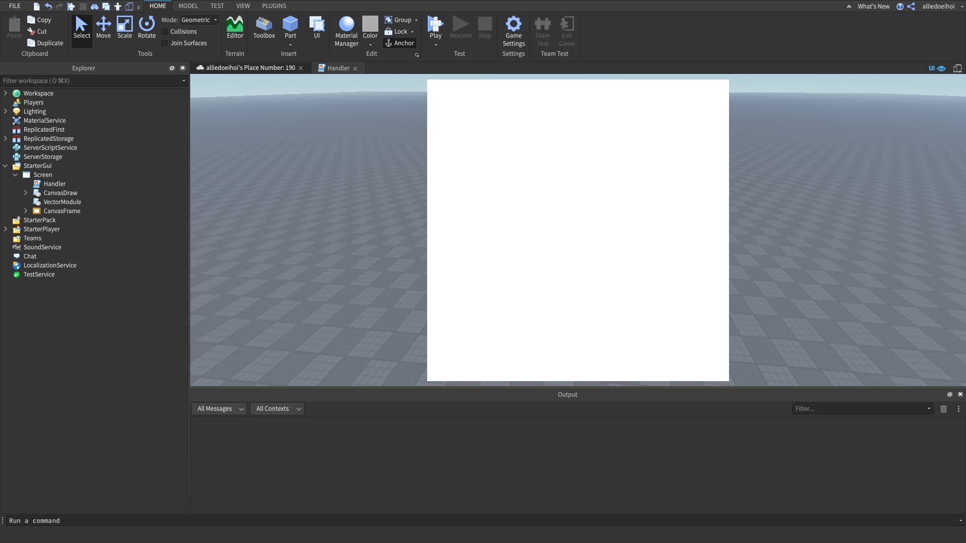Enable the Collisions checkbox
This screenshot has height=543, width=966.
pos(165,31)
